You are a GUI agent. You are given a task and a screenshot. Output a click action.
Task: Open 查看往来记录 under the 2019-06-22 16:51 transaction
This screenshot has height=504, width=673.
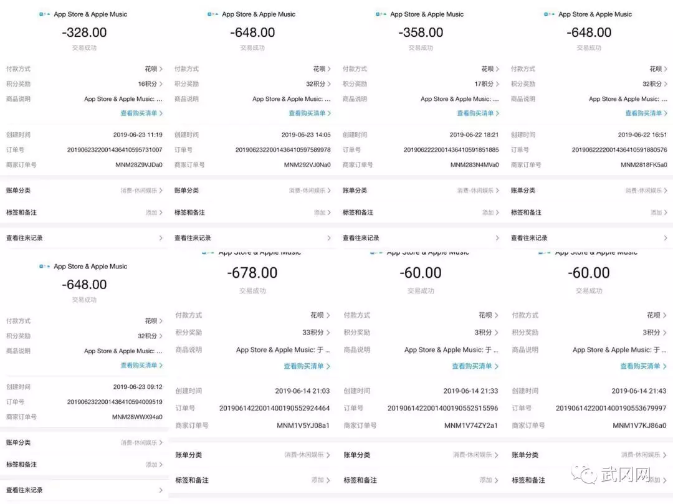[x=589, y=237]
